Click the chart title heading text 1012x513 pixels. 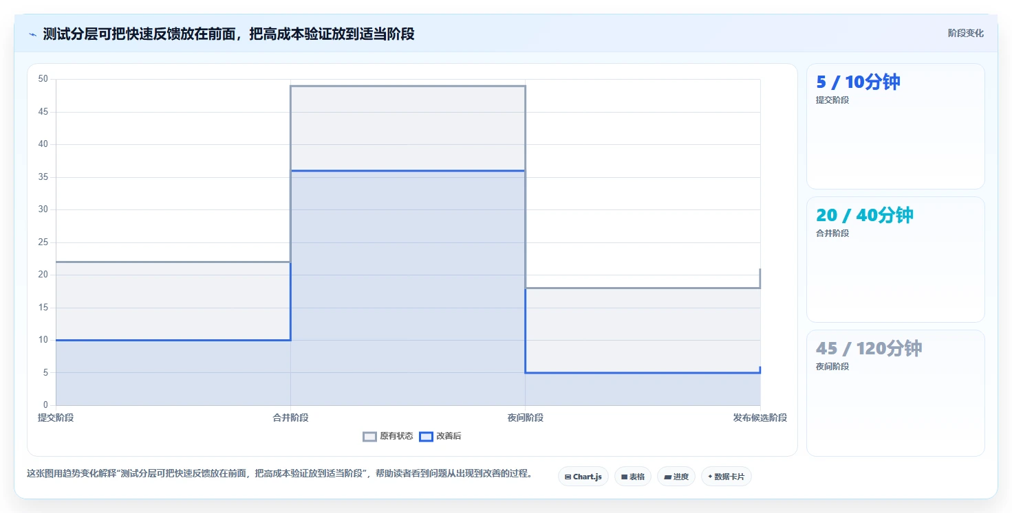[229, 34]
